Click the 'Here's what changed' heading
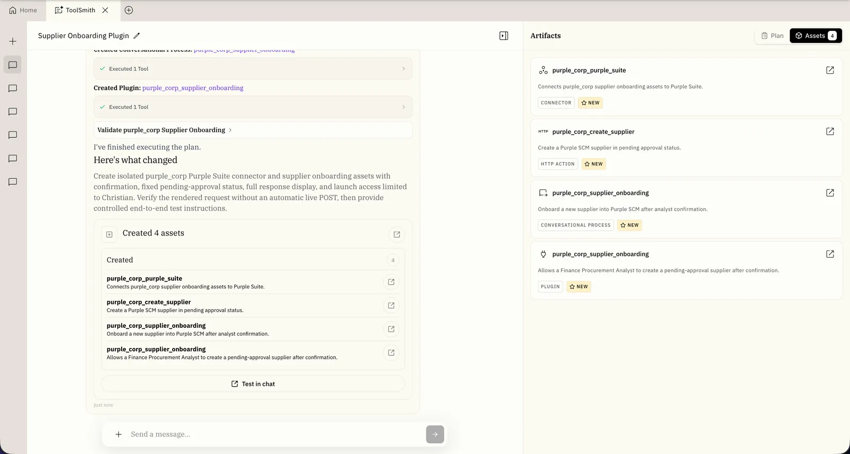 (135, 160)
